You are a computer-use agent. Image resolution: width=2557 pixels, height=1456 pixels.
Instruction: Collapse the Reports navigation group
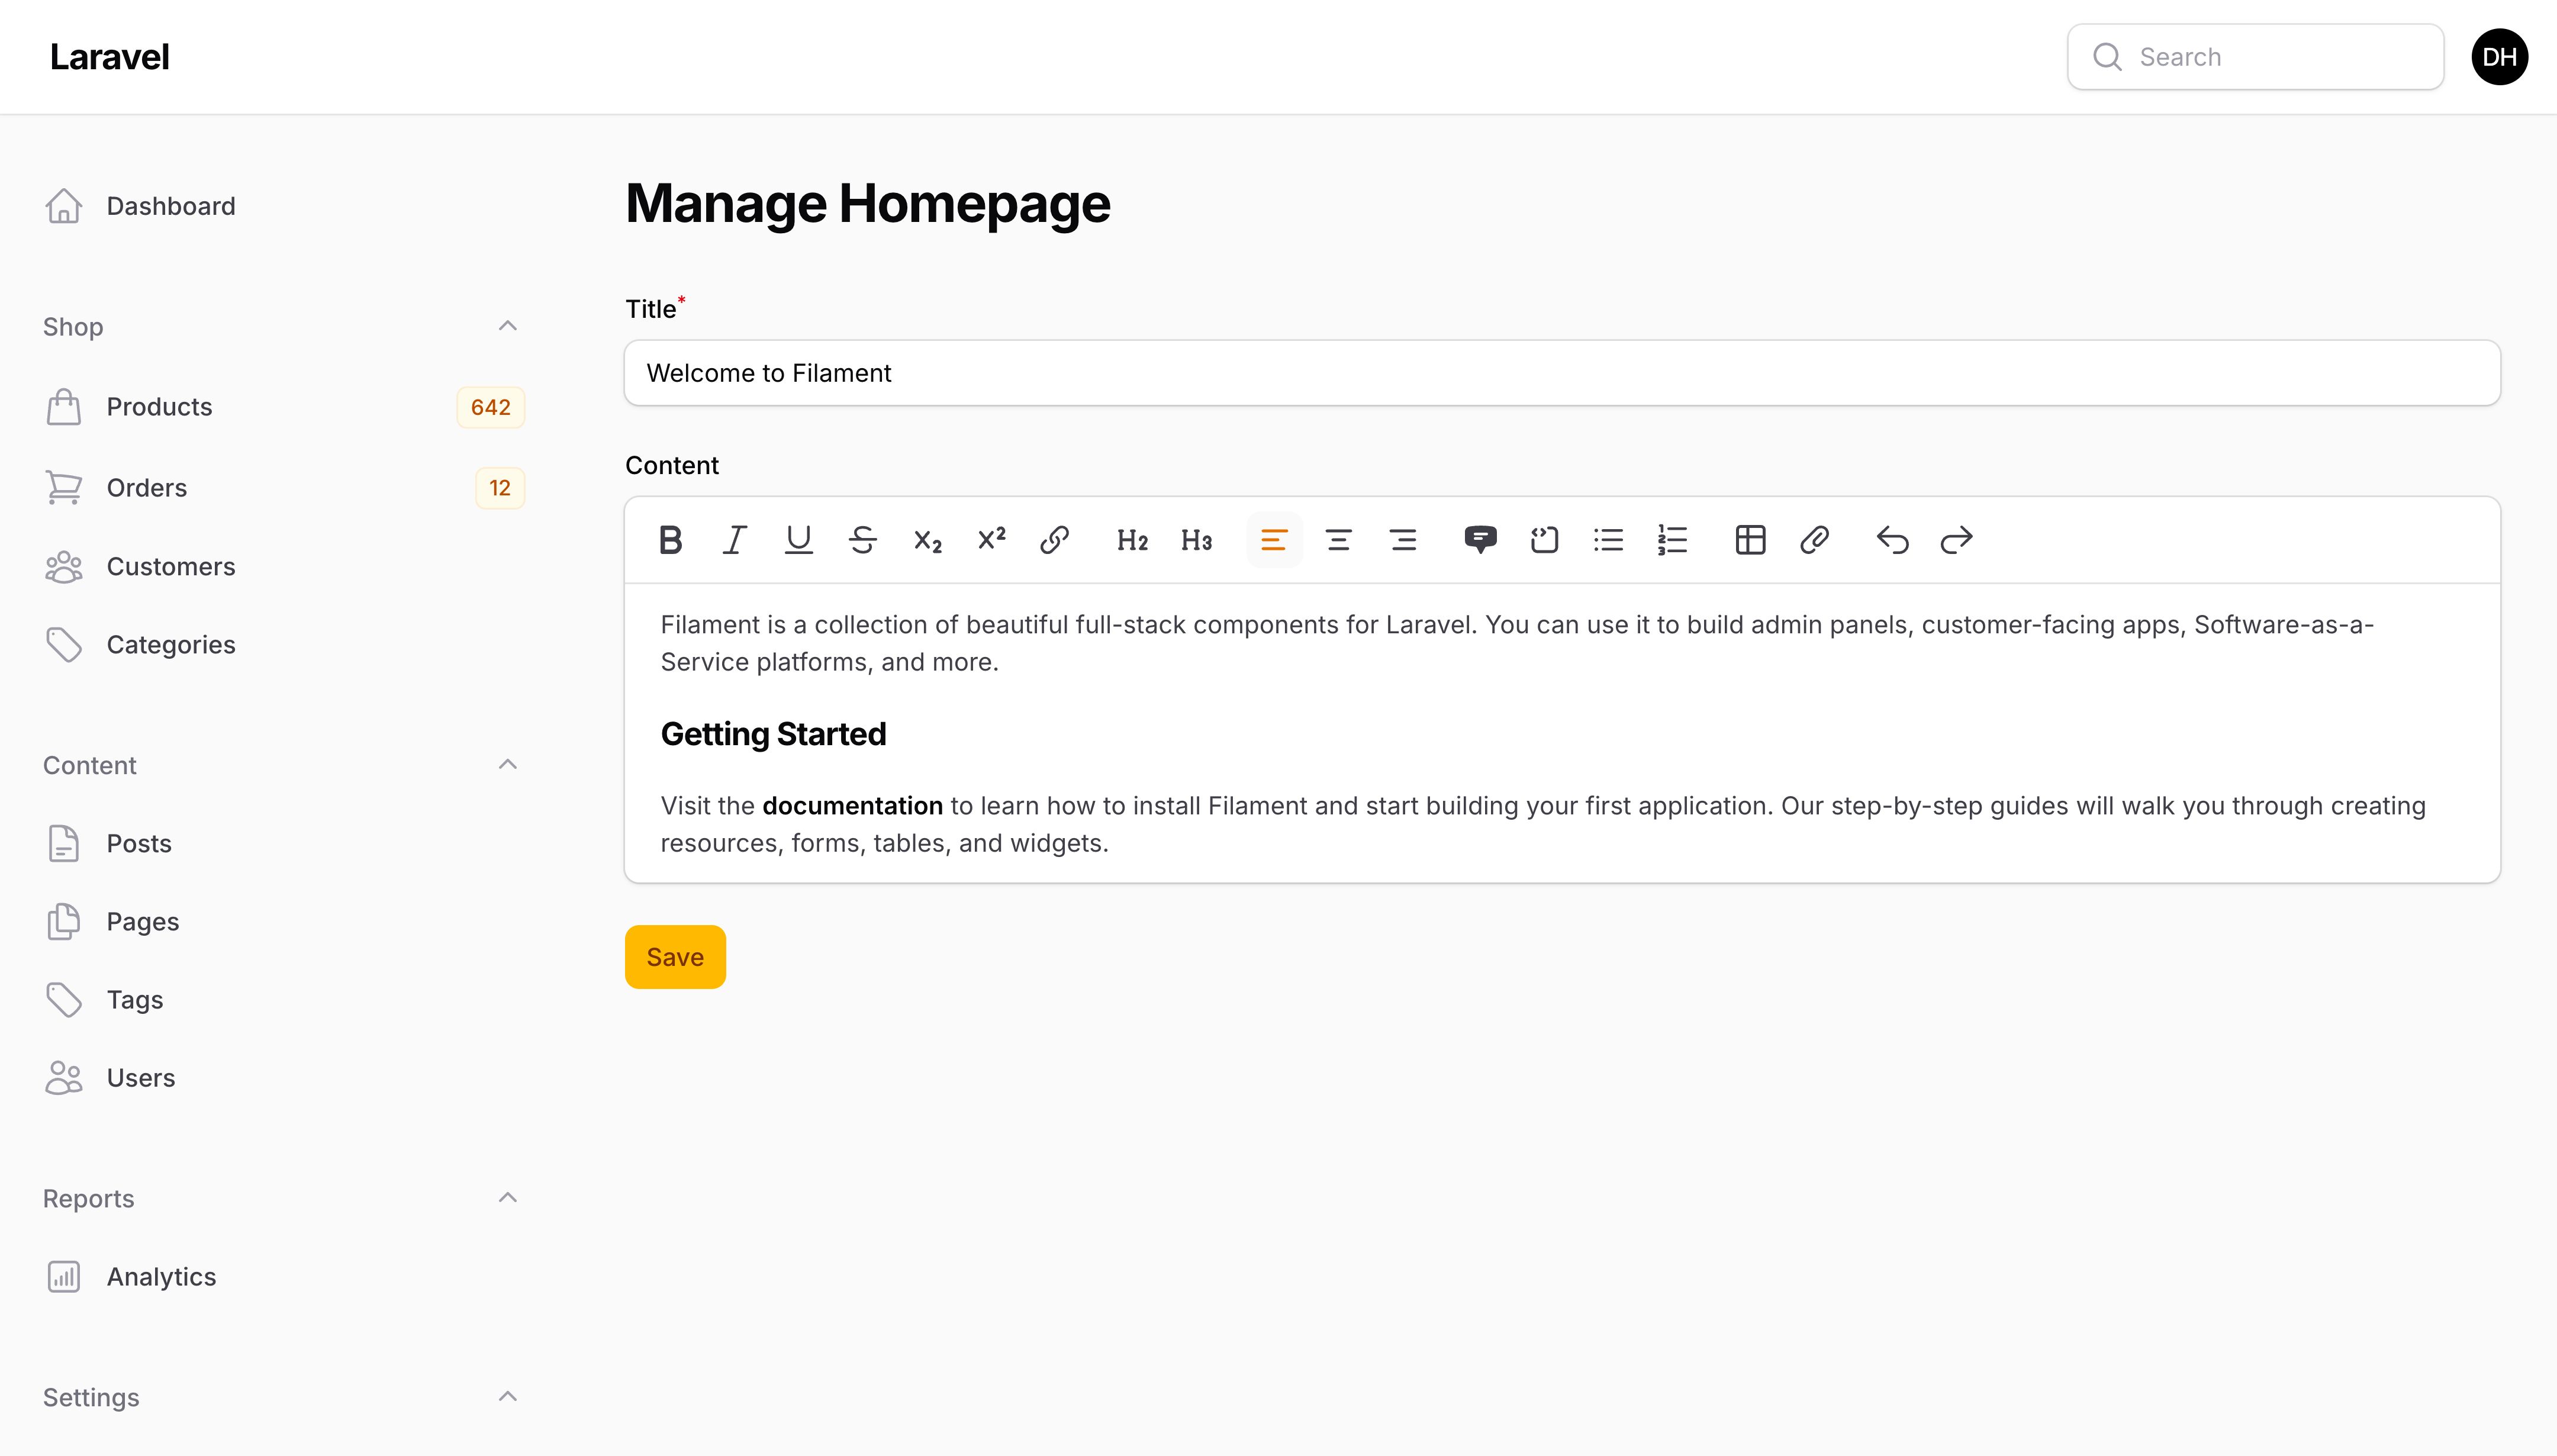(x=507, y=1198)
